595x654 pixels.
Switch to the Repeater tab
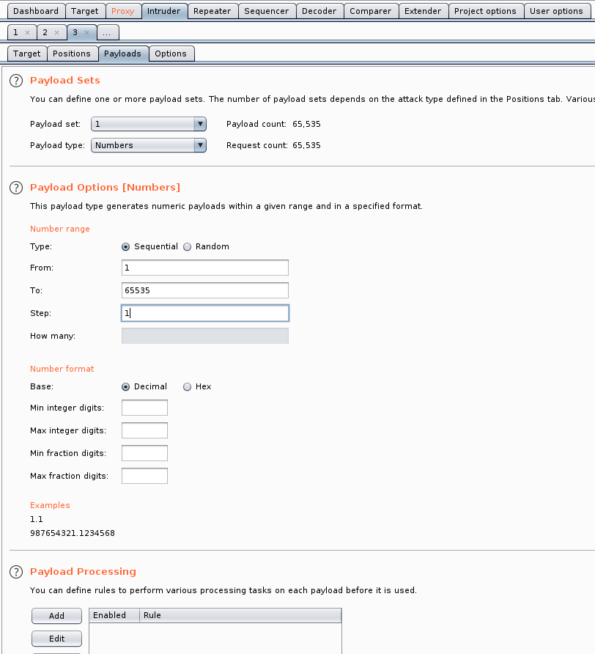click(212, 11)
